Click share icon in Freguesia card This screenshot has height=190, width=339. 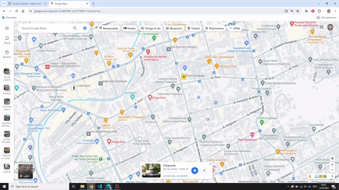point(204,170)
